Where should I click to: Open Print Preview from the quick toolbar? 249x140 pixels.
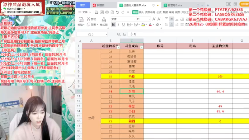tap(112, 12)
